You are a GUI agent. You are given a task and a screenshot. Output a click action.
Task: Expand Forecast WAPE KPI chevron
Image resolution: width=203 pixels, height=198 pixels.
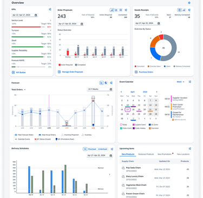click(50, 61)
